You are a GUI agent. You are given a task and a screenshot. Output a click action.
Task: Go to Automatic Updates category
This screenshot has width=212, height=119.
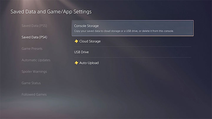click(x=36, y=60)
